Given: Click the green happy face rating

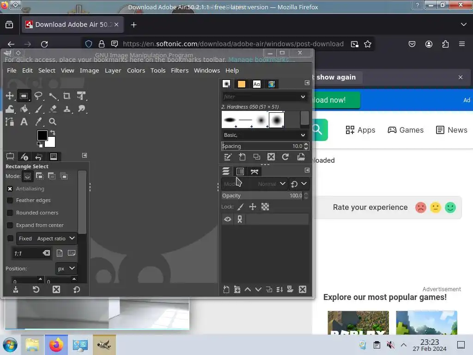Looking at the screenshot, I should 450,208.
